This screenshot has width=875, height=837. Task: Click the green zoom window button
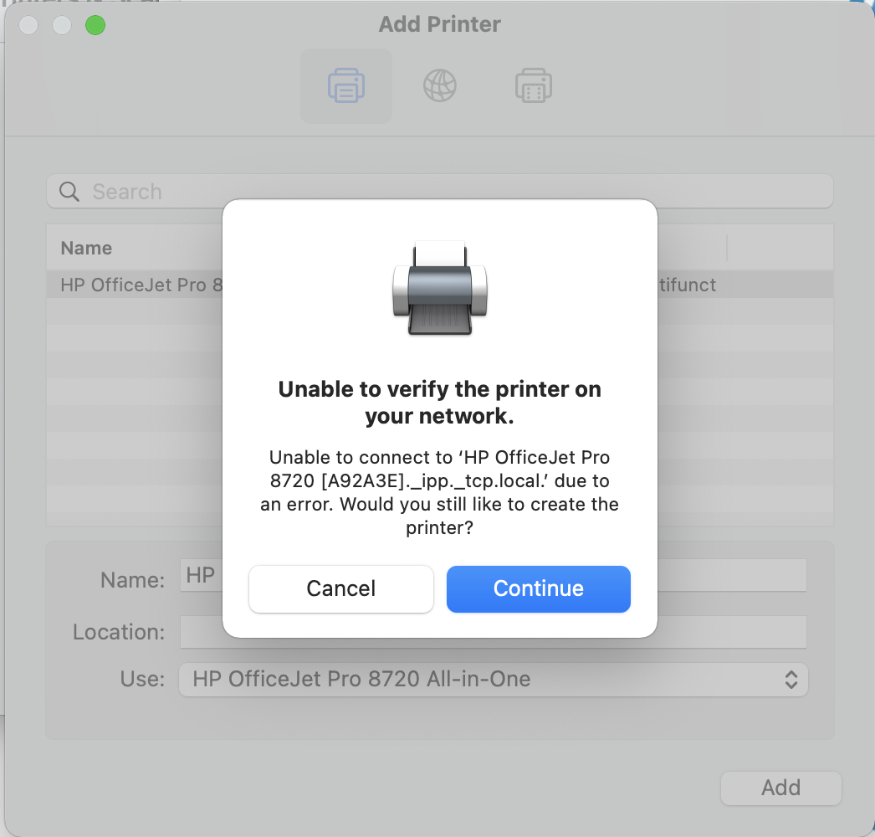point(95,25)
